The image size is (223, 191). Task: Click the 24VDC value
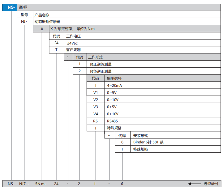(72, 43)
